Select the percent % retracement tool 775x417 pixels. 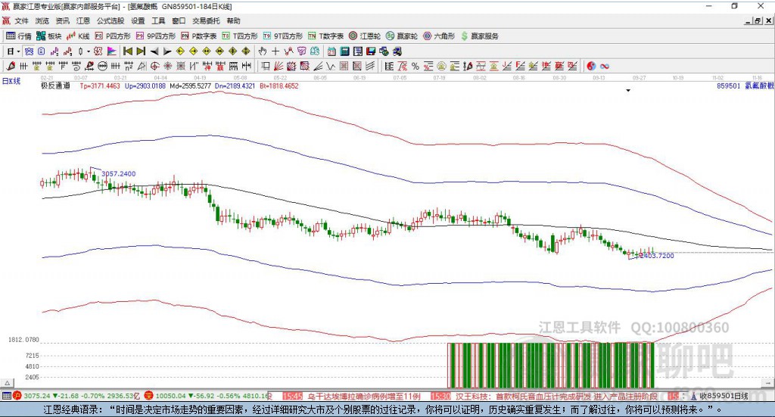click(x=416, y=66)
